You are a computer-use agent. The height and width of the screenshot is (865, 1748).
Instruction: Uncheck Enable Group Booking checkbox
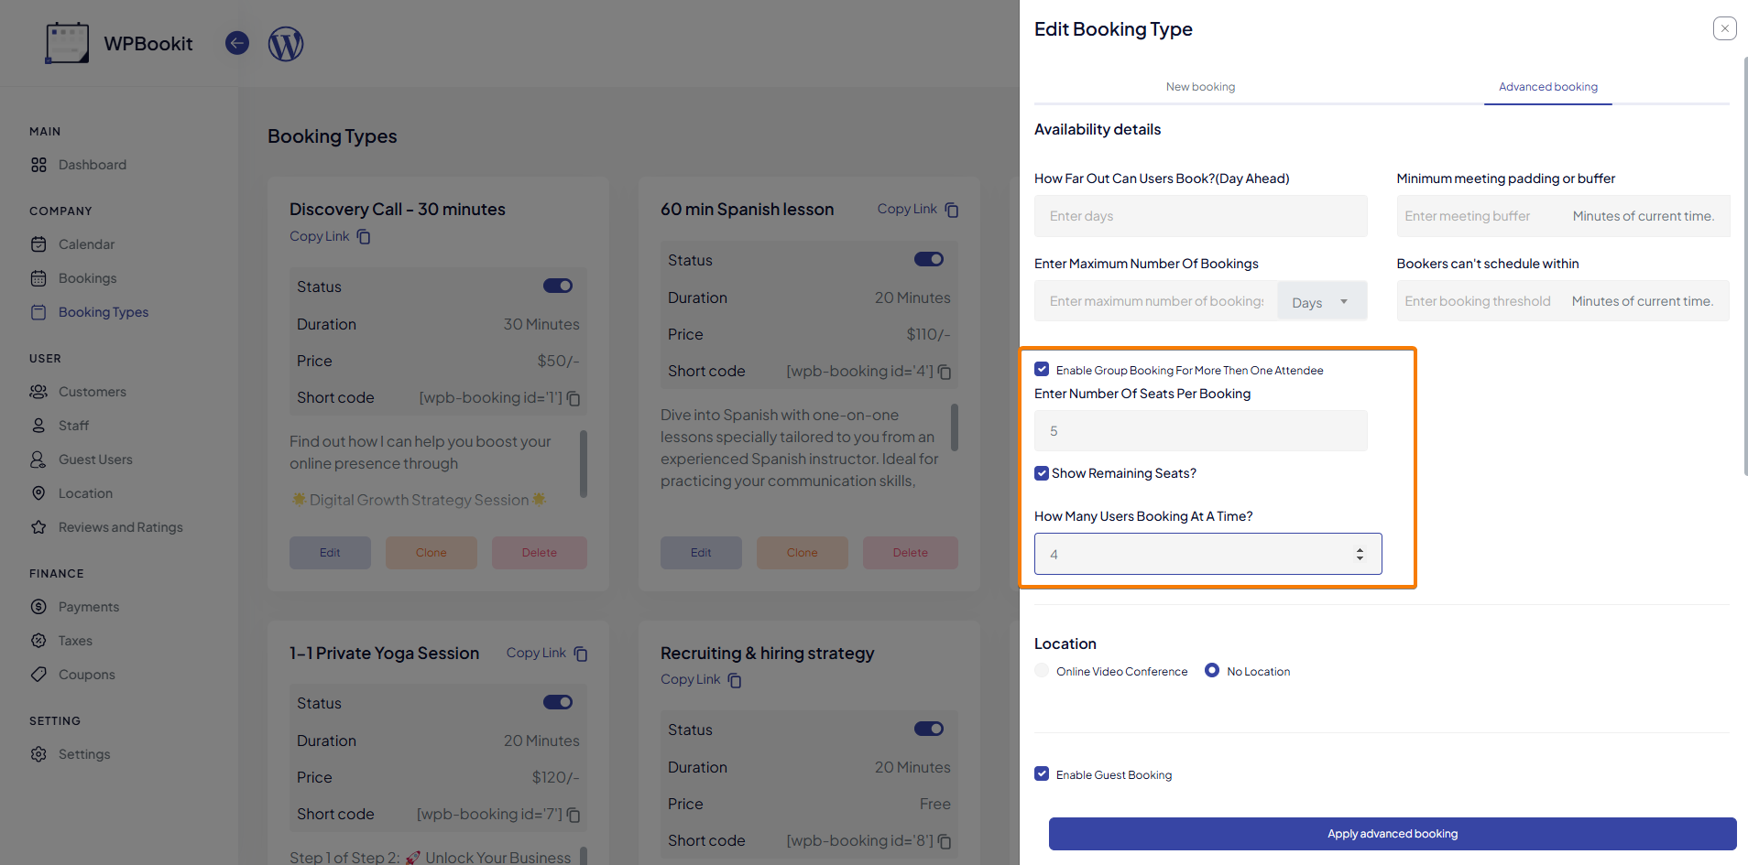pyautogui.click(x=1042, y=369)
